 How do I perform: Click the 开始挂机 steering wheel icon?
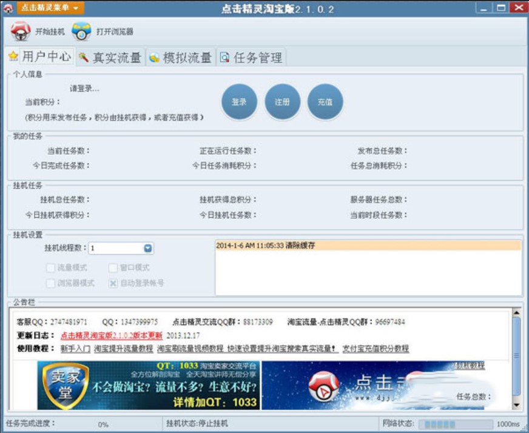pyautogui.click(x=21, y=32)
